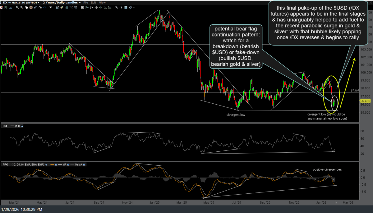Select the hand pan tool in the toolbar
The image size is (373, 213).
[x=26, y=7]
